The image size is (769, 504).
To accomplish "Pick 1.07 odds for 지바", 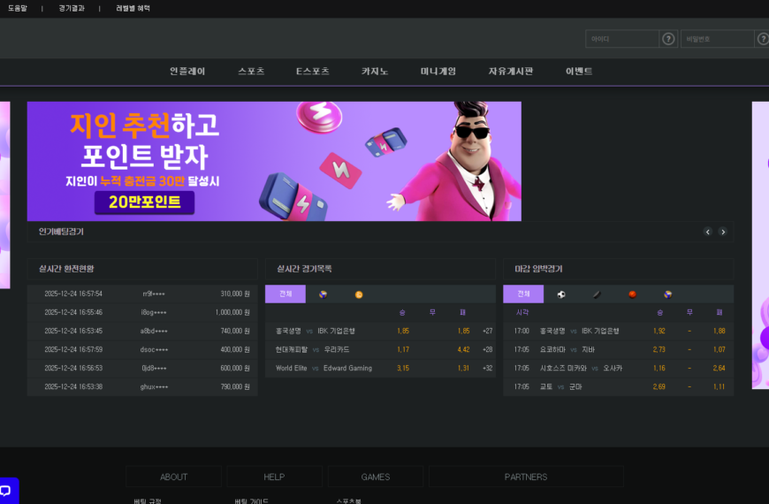I will point(719,349).
